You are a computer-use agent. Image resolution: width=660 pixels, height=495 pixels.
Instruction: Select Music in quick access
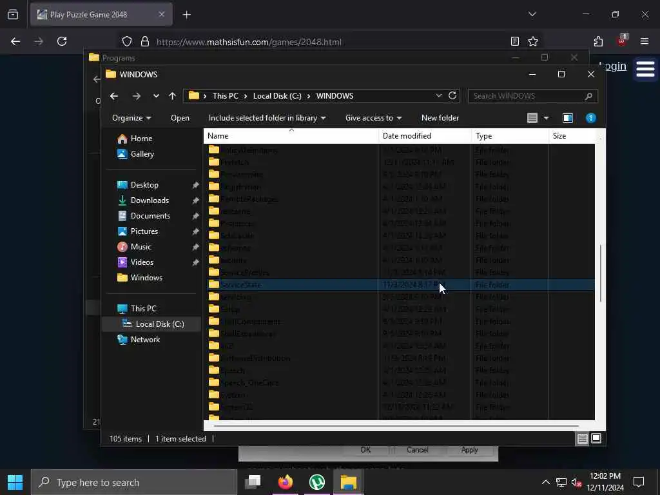coord(141,247)
